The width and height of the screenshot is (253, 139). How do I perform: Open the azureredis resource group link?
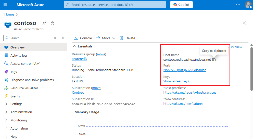coord(79,59)
